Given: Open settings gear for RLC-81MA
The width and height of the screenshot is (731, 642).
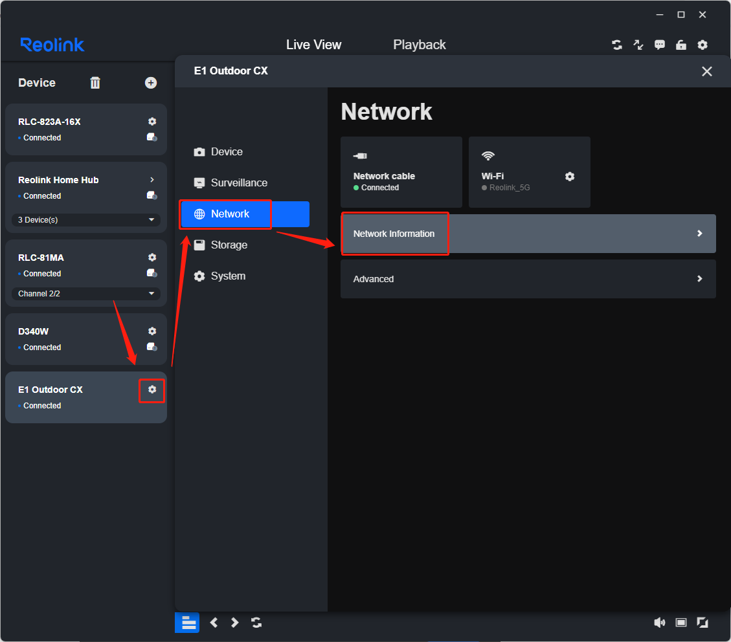Looking at the screenshot, I should [152, 257].
